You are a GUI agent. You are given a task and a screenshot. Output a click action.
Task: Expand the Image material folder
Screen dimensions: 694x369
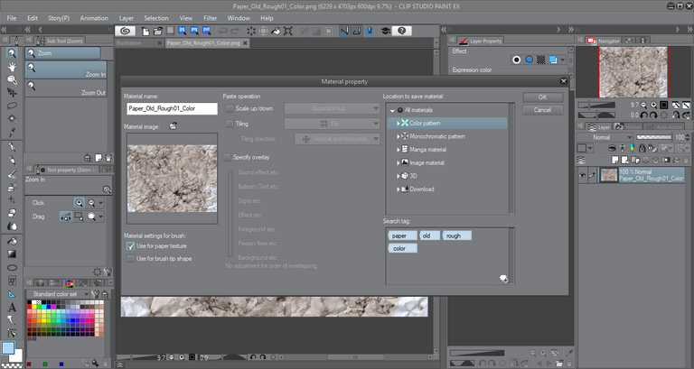[x=398, y=163]
